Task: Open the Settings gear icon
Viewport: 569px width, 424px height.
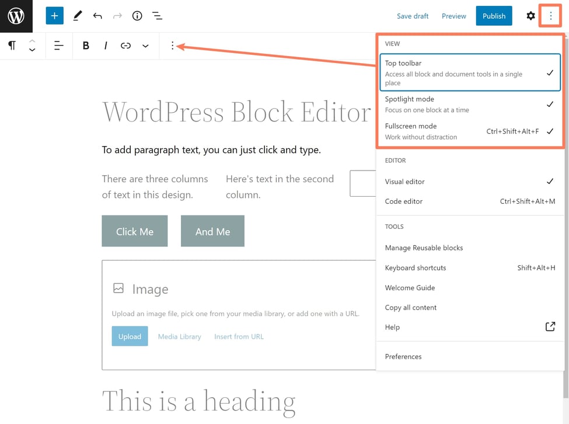Action: [530, 16]
